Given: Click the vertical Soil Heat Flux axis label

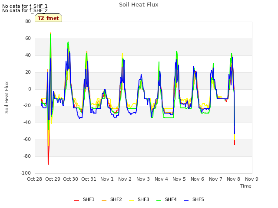Looking at the screenshot, I should pyautogui.click(x=7, y=97).
